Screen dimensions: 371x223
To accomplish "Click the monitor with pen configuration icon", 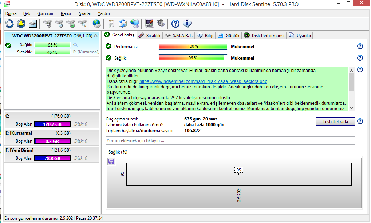I will pyautogui.click(x=149, y=23).
